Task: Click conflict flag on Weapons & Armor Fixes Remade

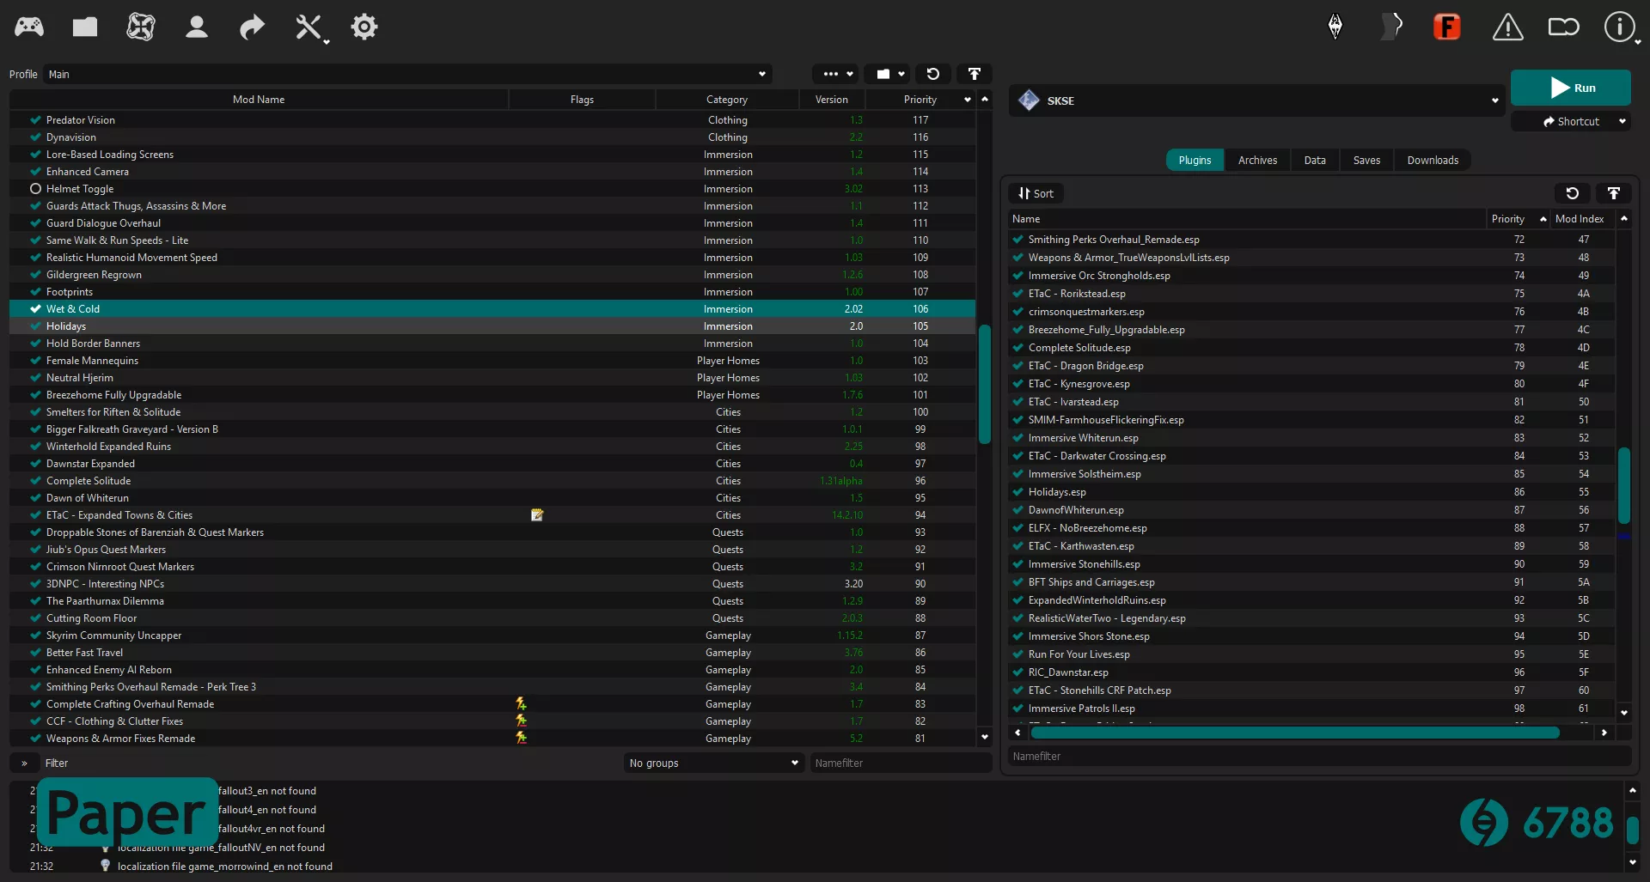Action: tap(521, 739)
